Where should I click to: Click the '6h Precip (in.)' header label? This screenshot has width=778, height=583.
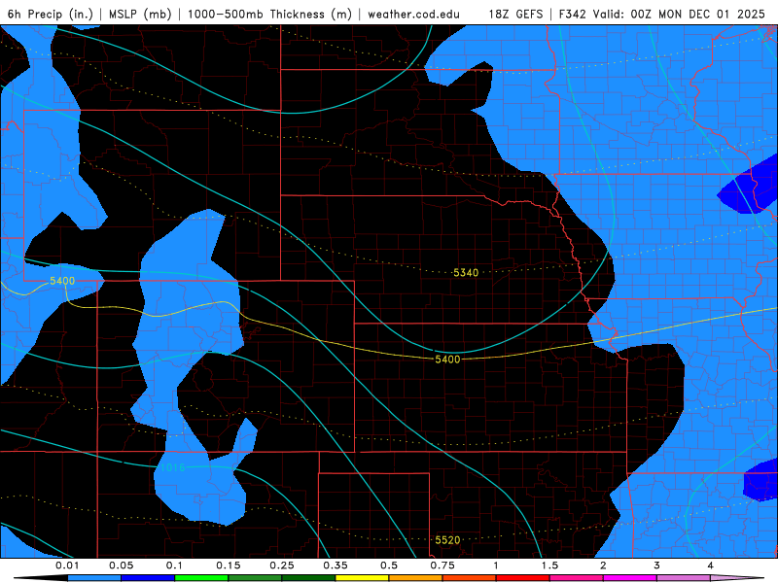coord(51,14)
